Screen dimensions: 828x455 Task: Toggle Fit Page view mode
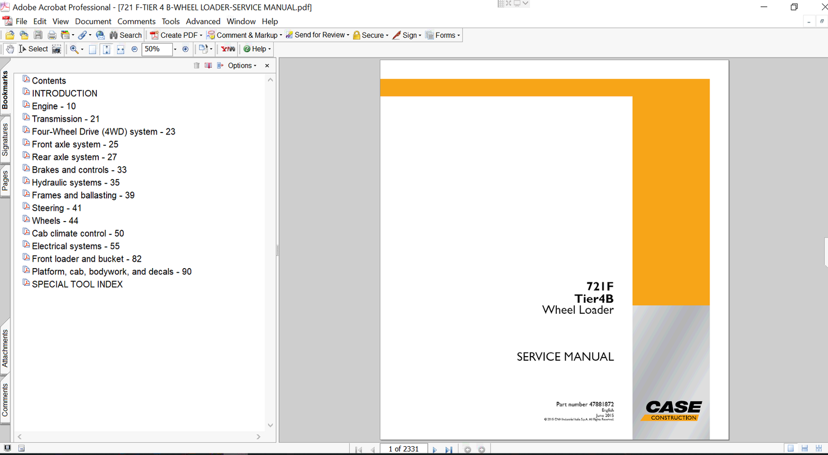click(106, 49)
